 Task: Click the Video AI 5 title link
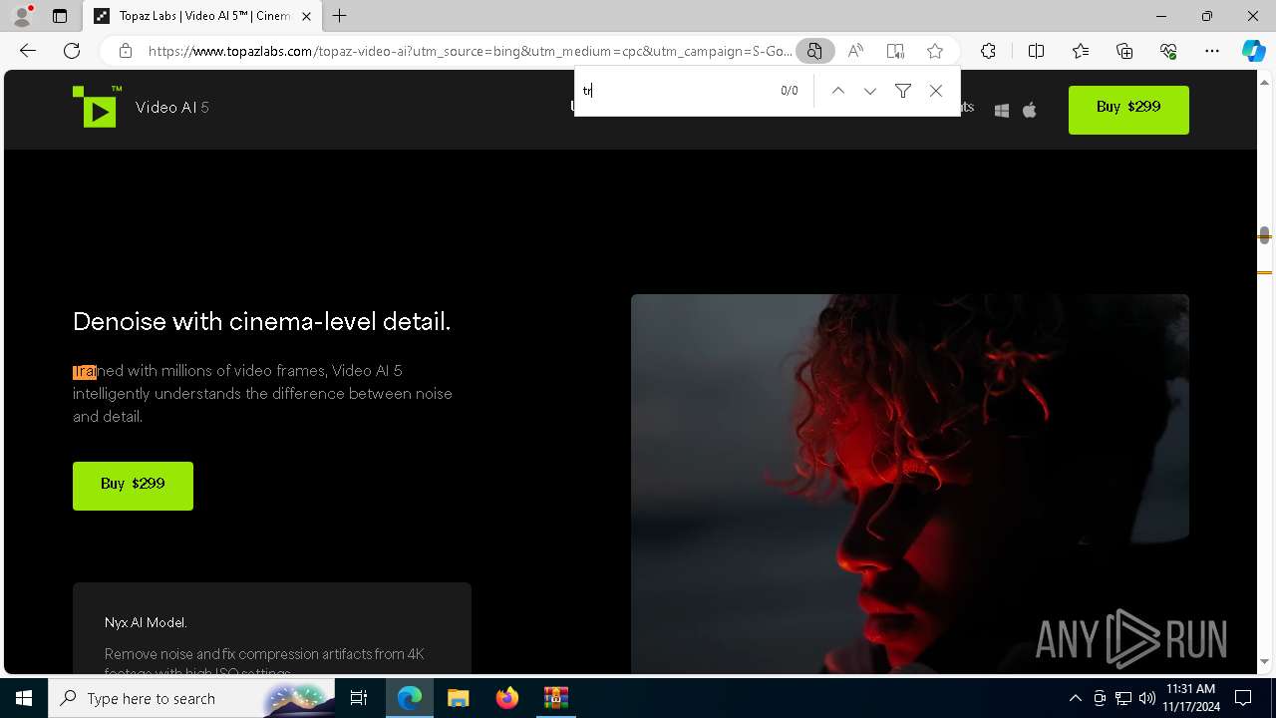[x=172, y=108]
